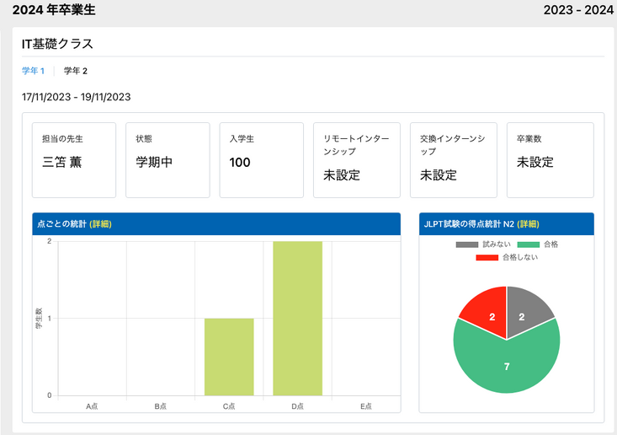Click the green pie segment showing 7
This screenshot has width=617, height=435.
(507, 367)
